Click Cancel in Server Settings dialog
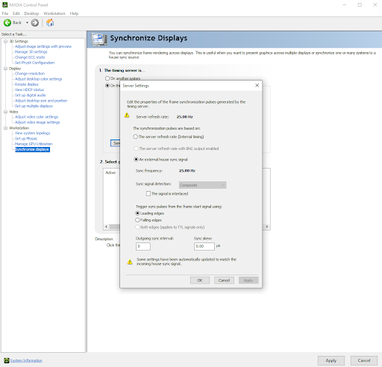 224,280
